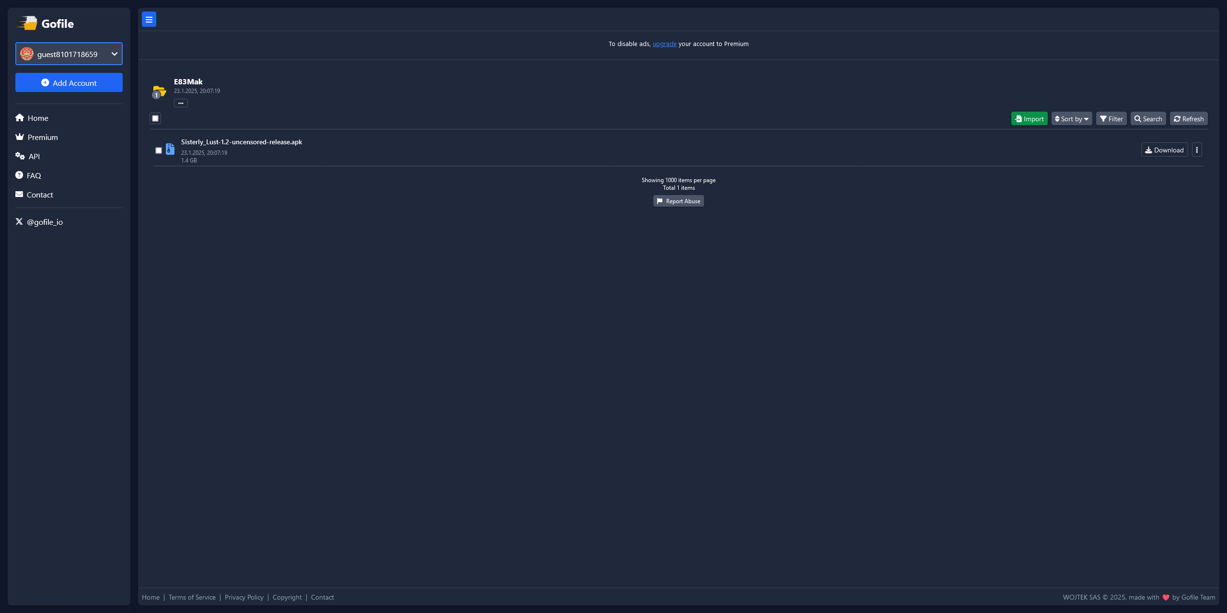Click the 'Showing 1000 items per page' text
The height and width of the screenshot is (613, 1227).
click(679, 180)
